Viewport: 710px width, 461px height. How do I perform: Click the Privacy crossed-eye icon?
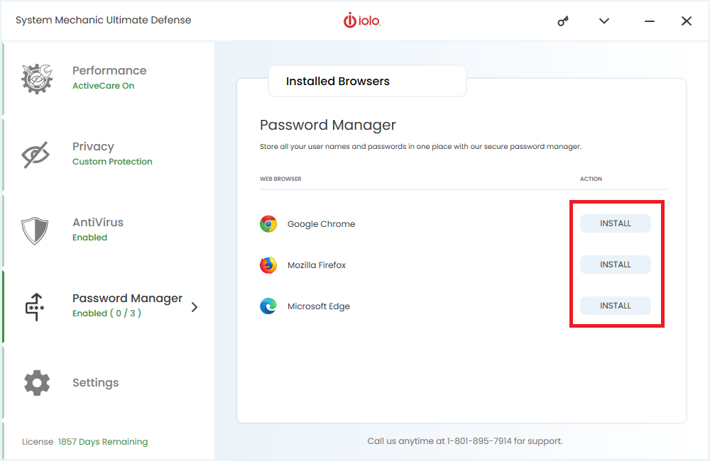tap(35, 155)
